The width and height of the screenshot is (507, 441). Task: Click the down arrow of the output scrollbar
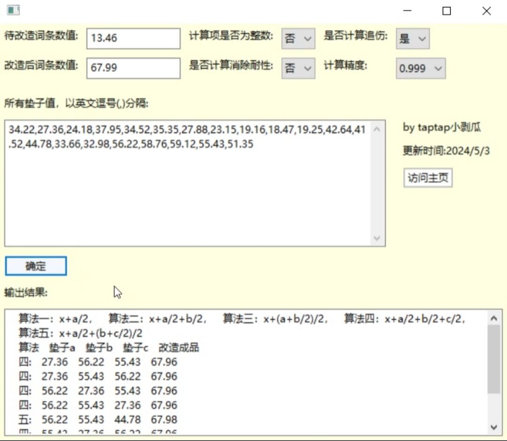tap(494, 427)
